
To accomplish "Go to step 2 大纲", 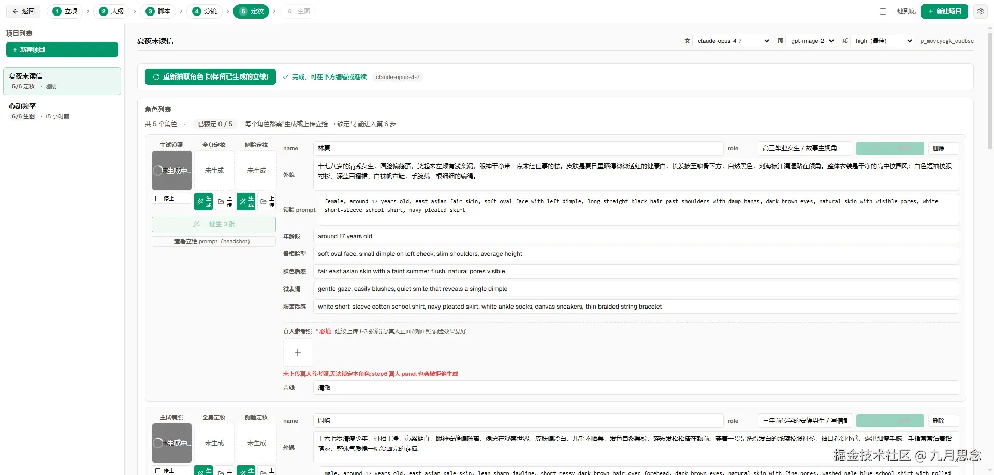I will click(x=112, y=11).
